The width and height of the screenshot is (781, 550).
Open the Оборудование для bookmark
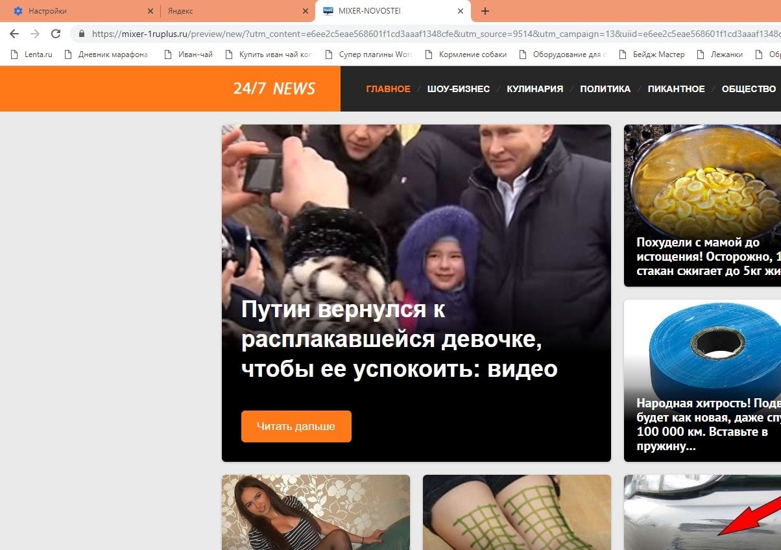(562, 54)
